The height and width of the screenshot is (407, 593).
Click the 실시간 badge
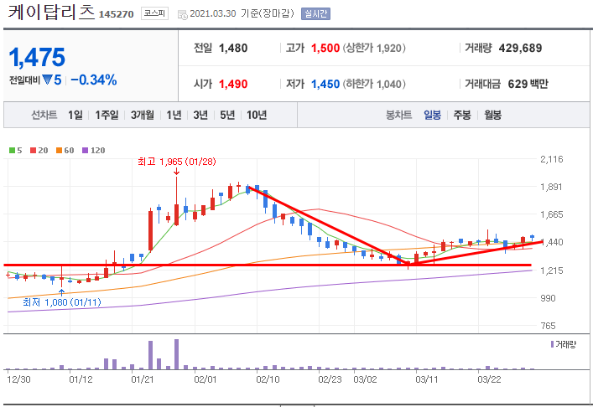pos(315,14)
